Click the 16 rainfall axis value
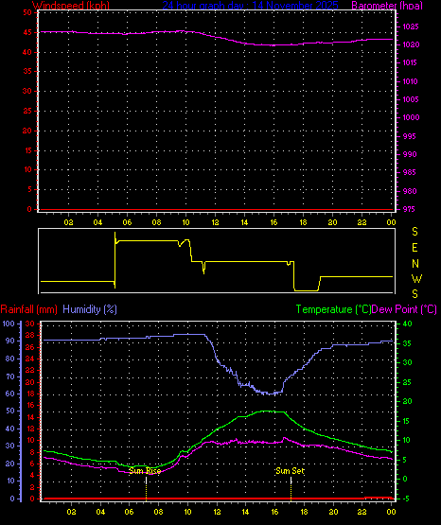The image size is (441, 525). point(30,405)
